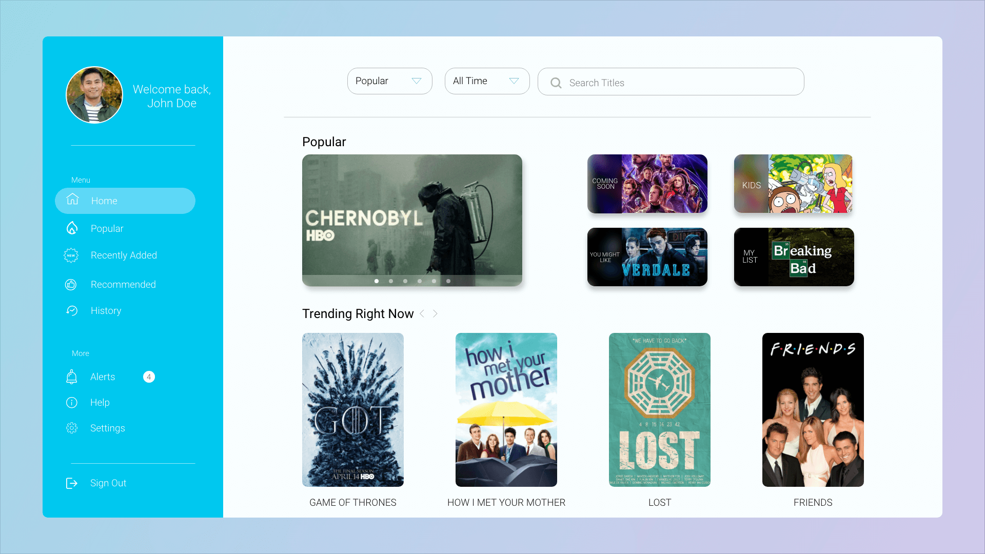Click the Recently Added new badge icon
The image size is (985, 554).
(x=71, y=255)
